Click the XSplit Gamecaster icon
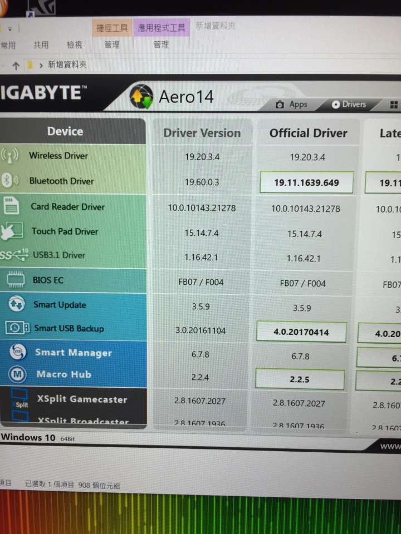Image resolution: width=401 pixels, height=534 pixels. [20, 397]
